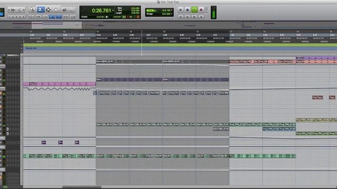
Task: Click the audio waveform zoom button
Action: (13, 9)
